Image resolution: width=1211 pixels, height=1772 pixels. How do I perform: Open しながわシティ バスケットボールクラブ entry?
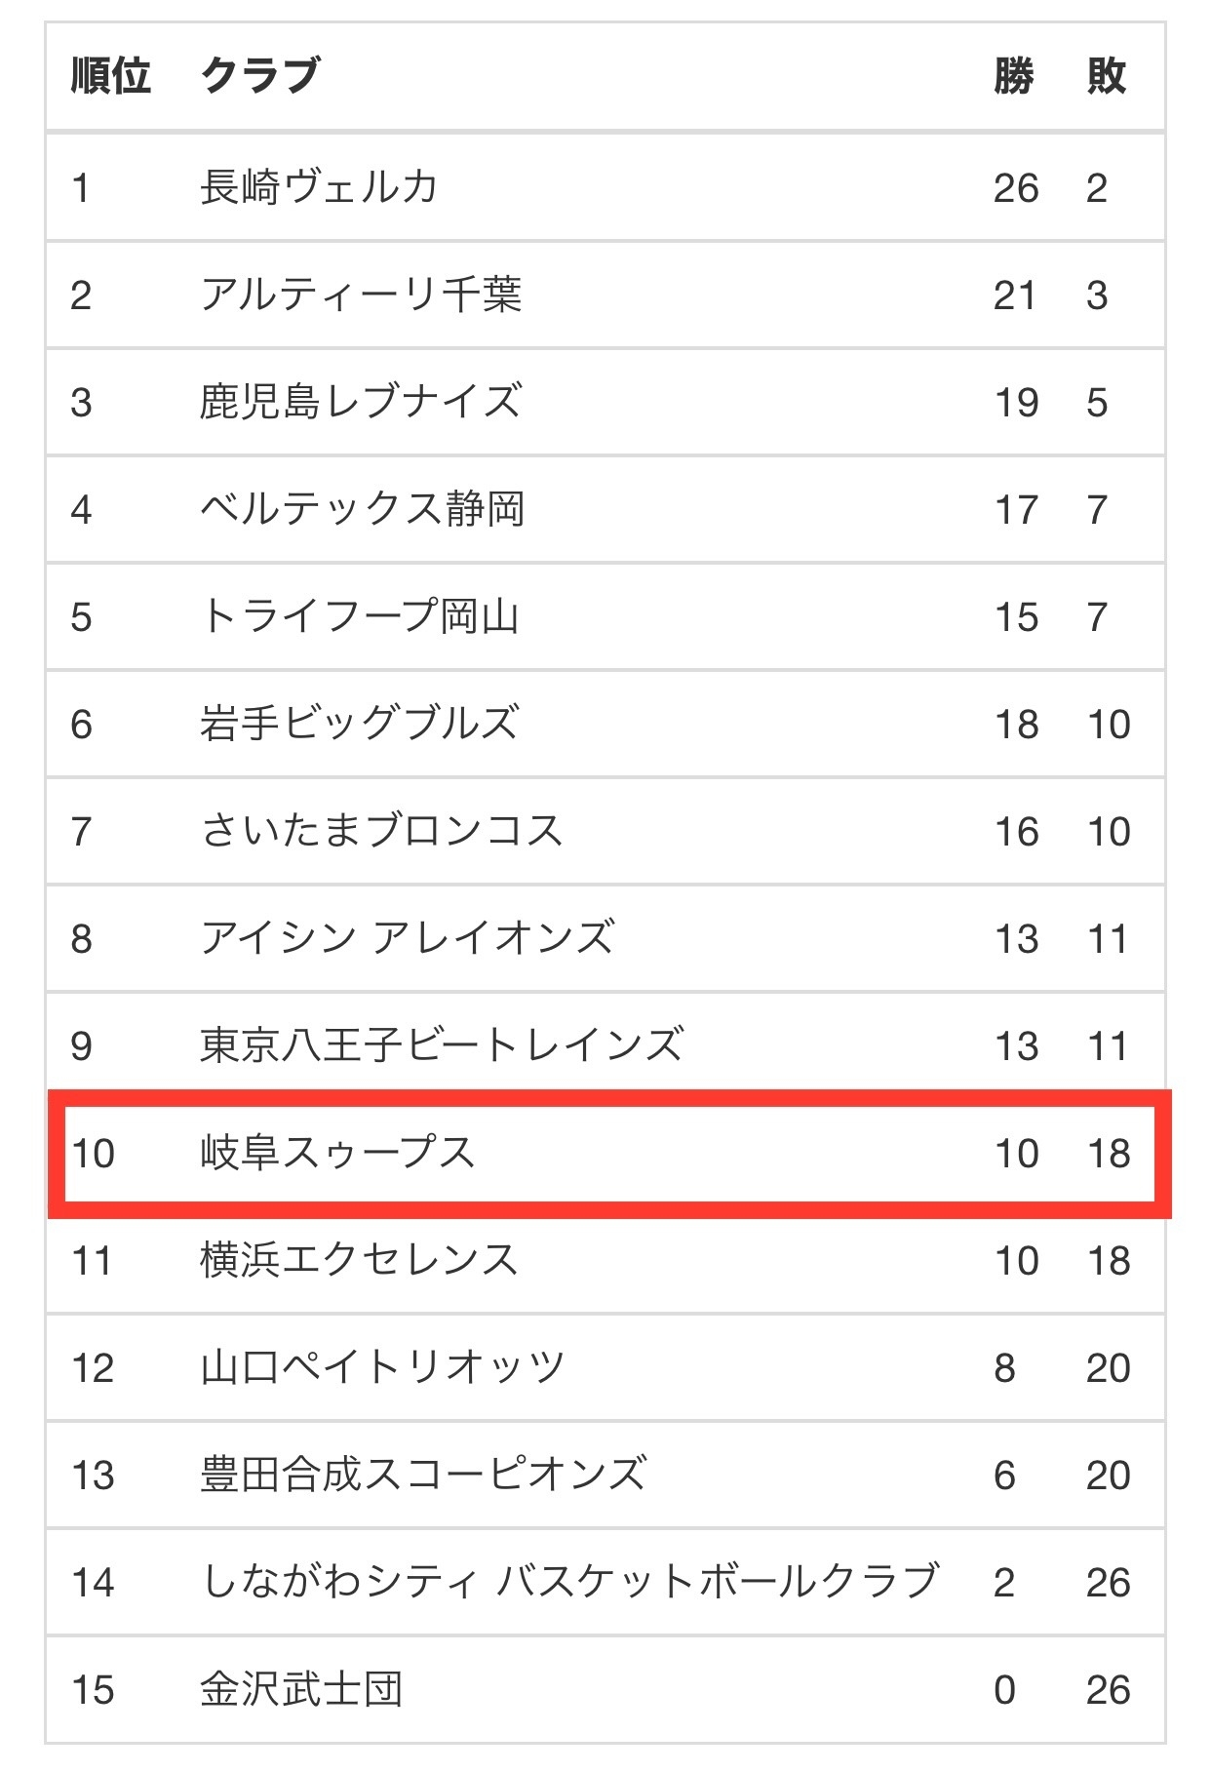[570, 1582]
